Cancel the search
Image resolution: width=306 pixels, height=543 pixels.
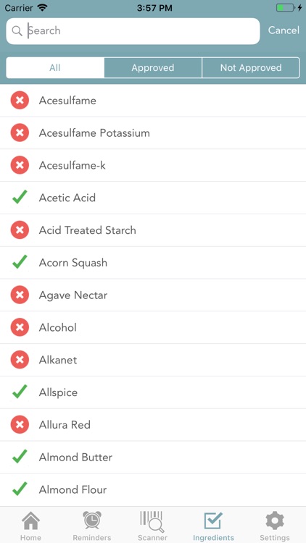click(284, 30)
